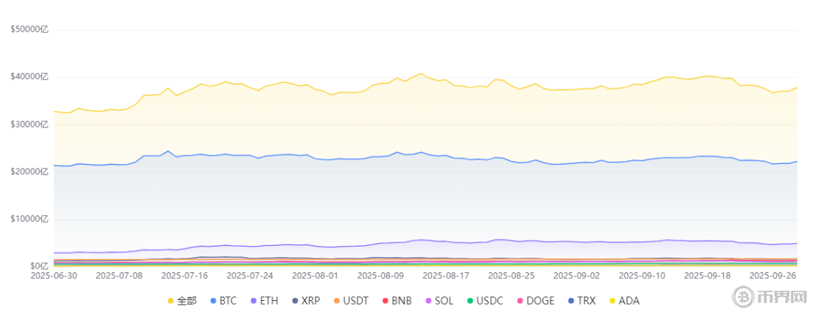Toggle ETH legend entry
Viewport: 815px width, 317px height.
pos(264,300)
